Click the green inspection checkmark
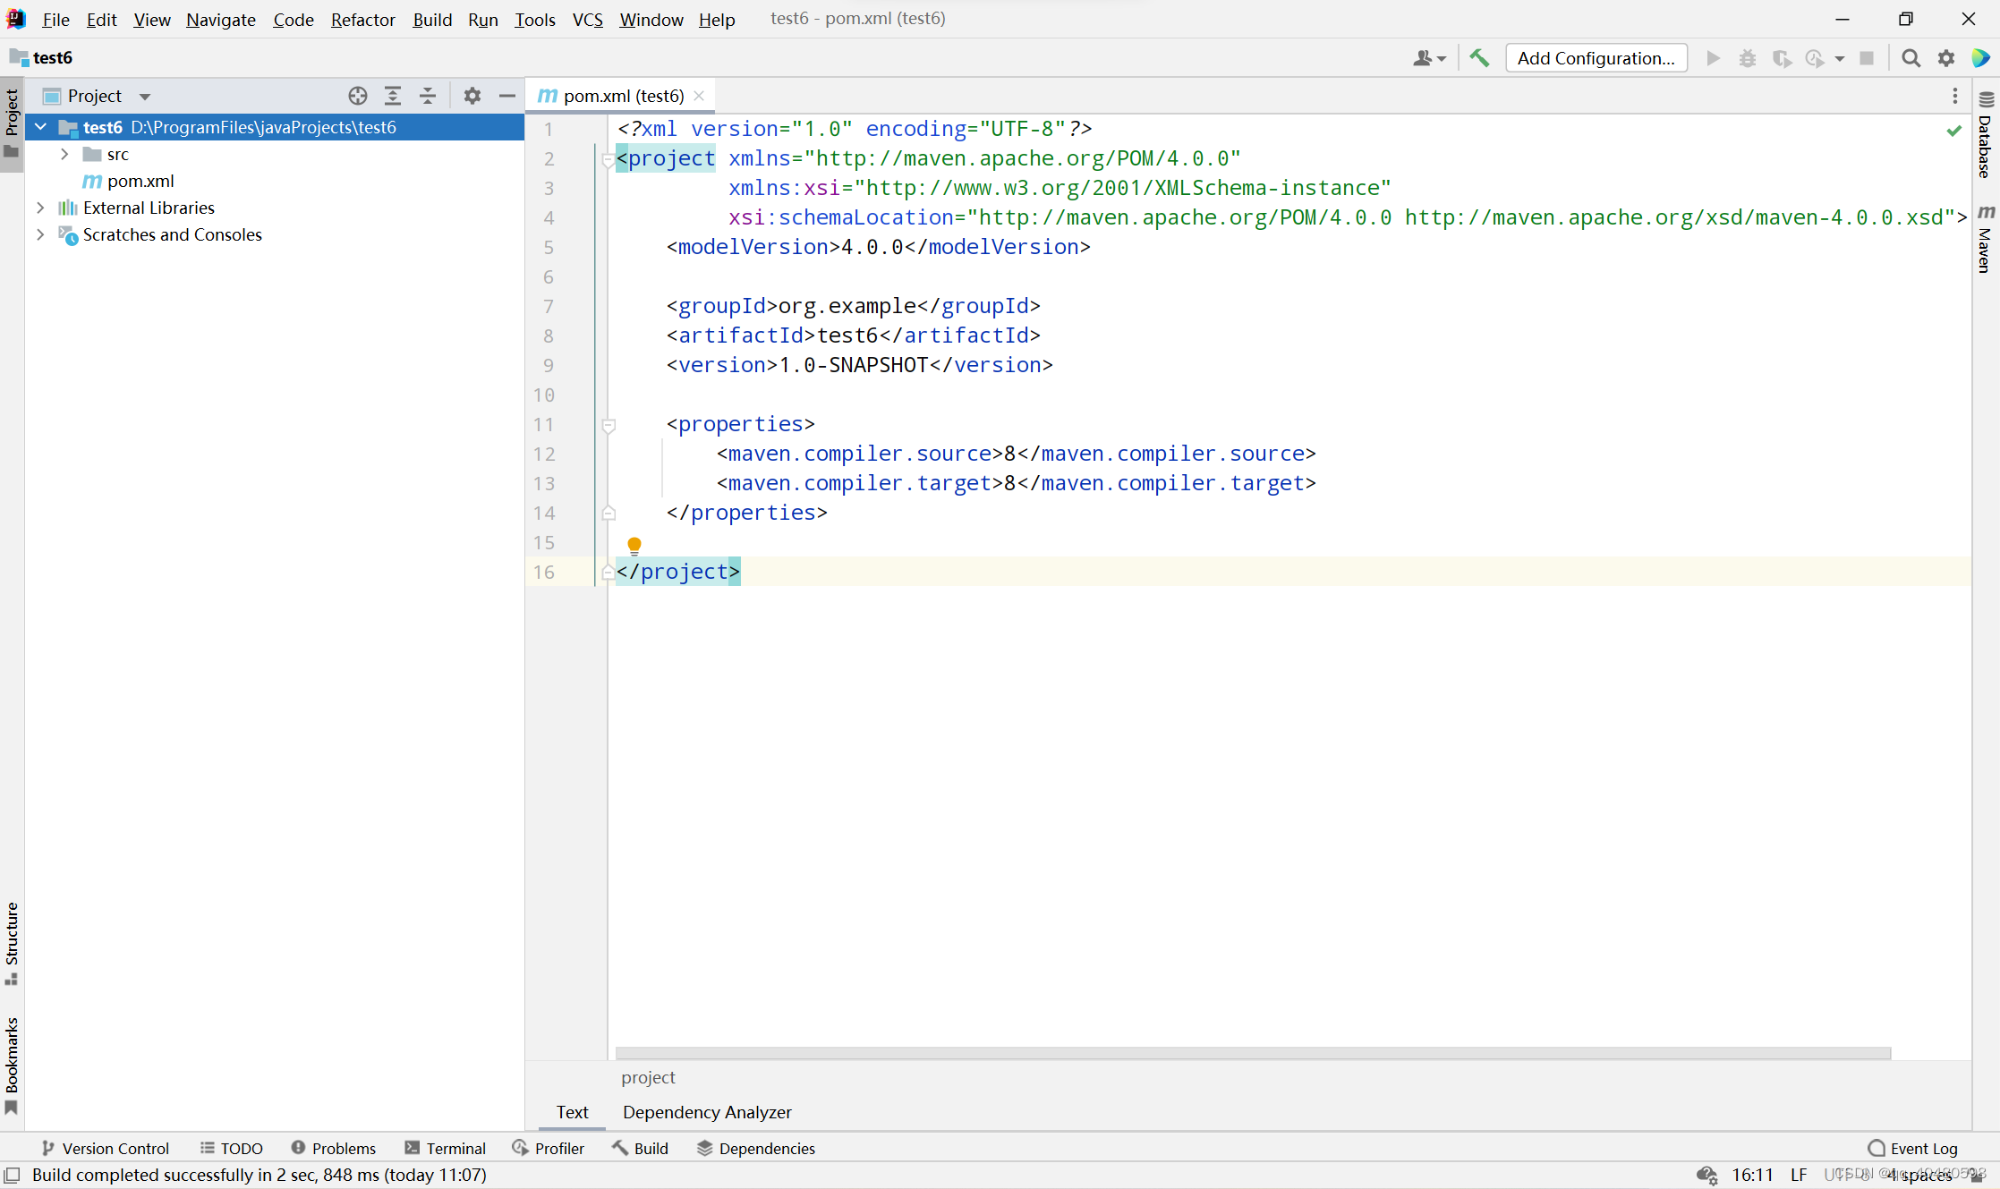 (1953, 131)
